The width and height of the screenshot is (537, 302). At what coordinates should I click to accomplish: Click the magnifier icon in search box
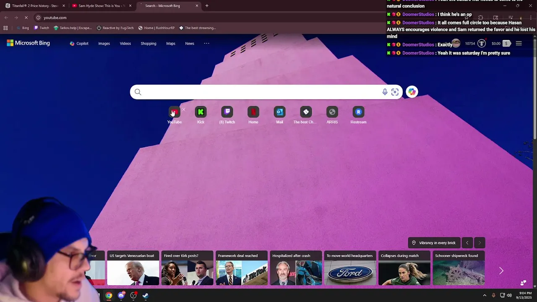coord(138,92)
